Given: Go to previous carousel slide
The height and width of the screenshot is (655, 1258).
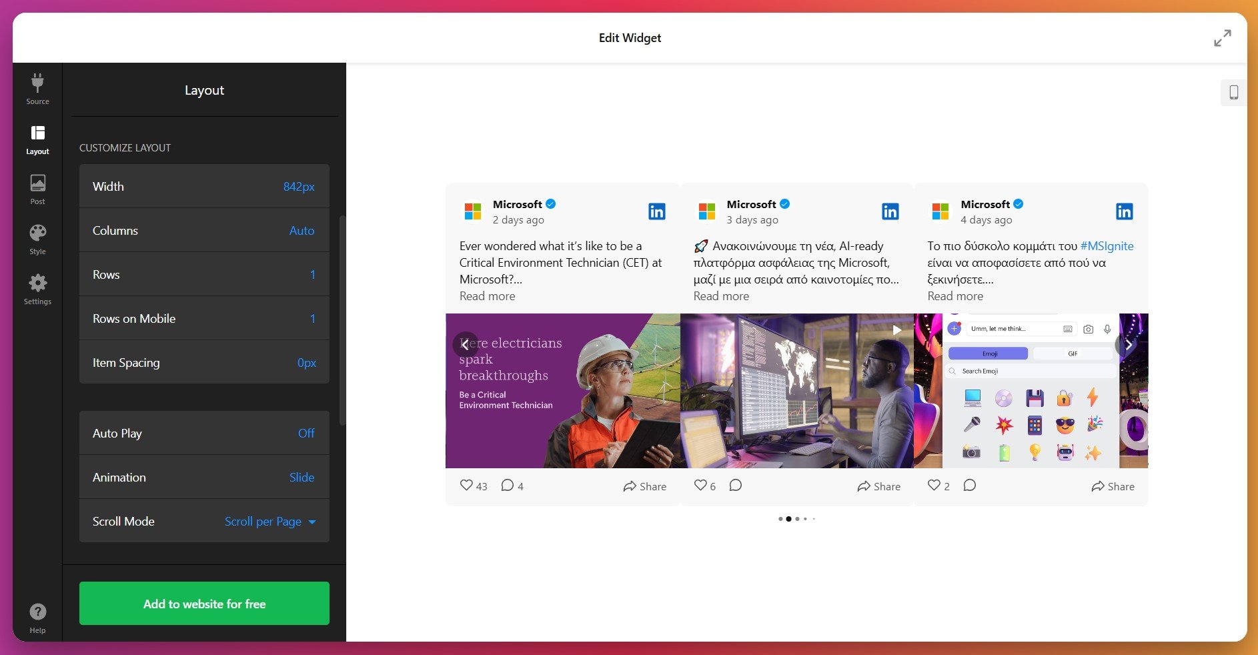Looking at the screenshot, I should [465, 345].
